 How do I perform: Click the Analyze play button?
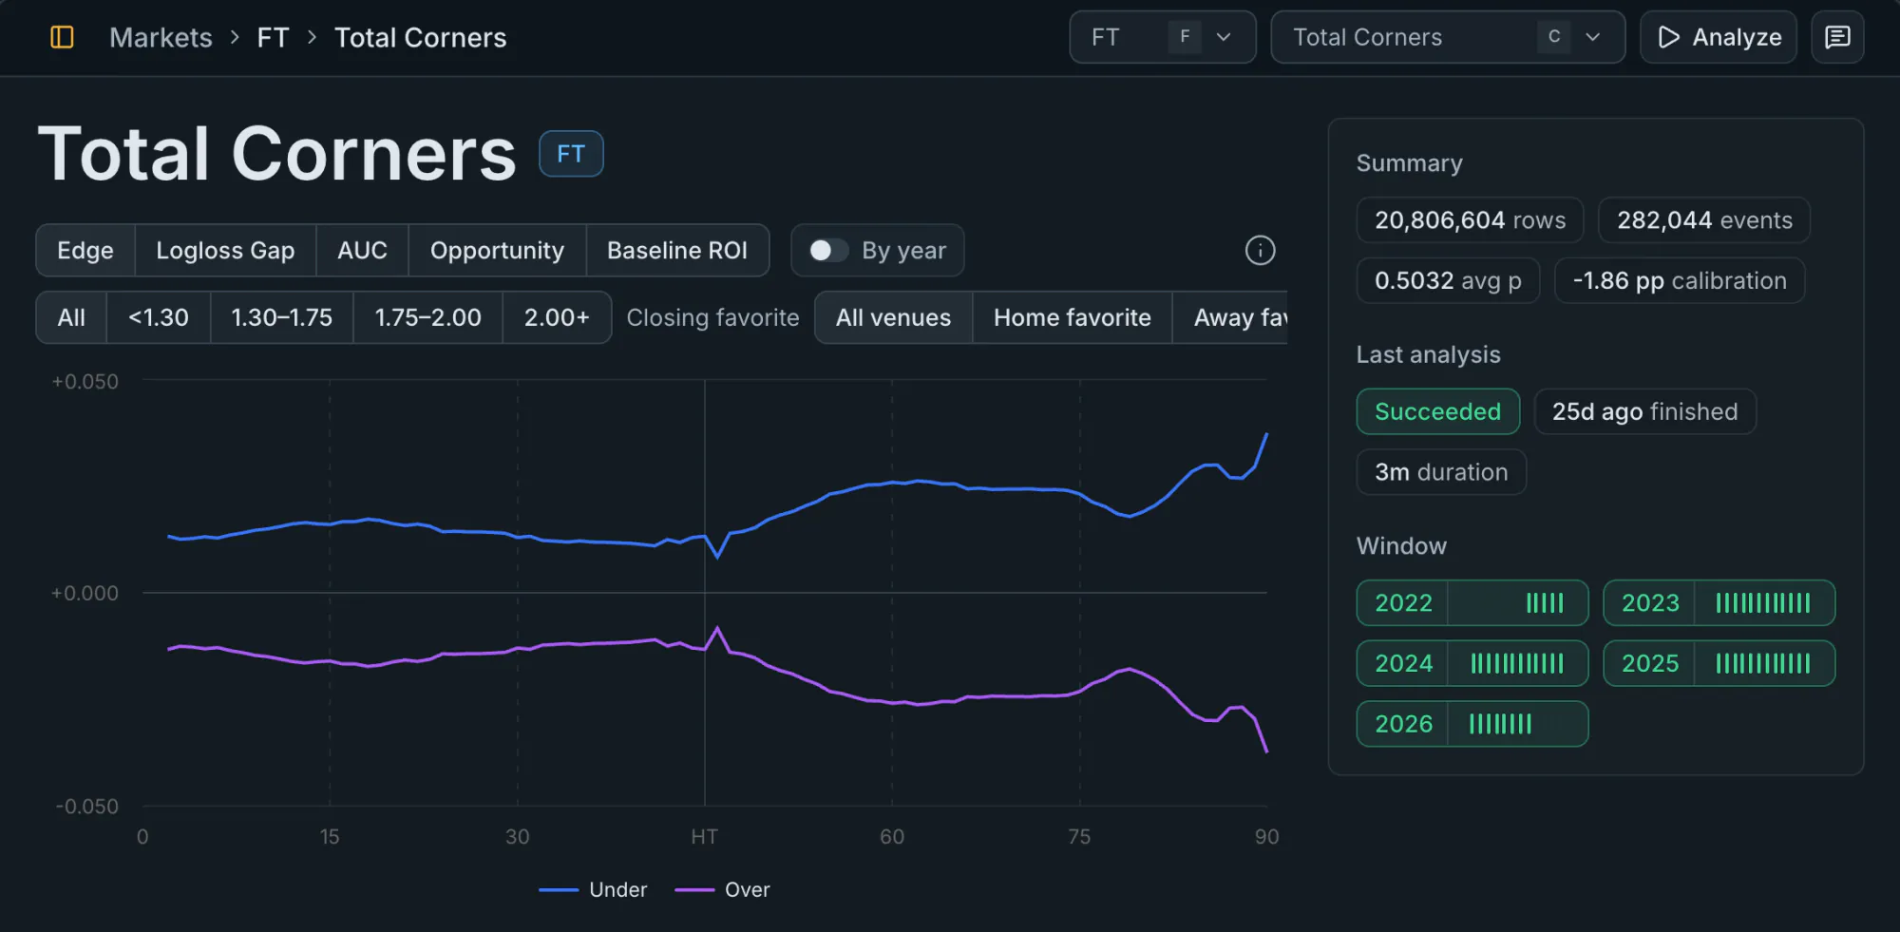pyautogui.click(x=1719, y=37)
